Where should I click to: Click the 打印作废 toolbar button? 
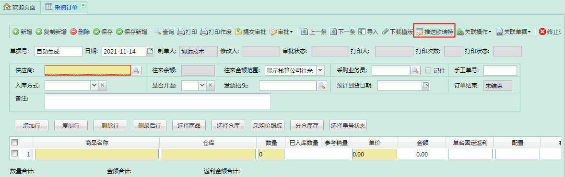tap(215, 32)
